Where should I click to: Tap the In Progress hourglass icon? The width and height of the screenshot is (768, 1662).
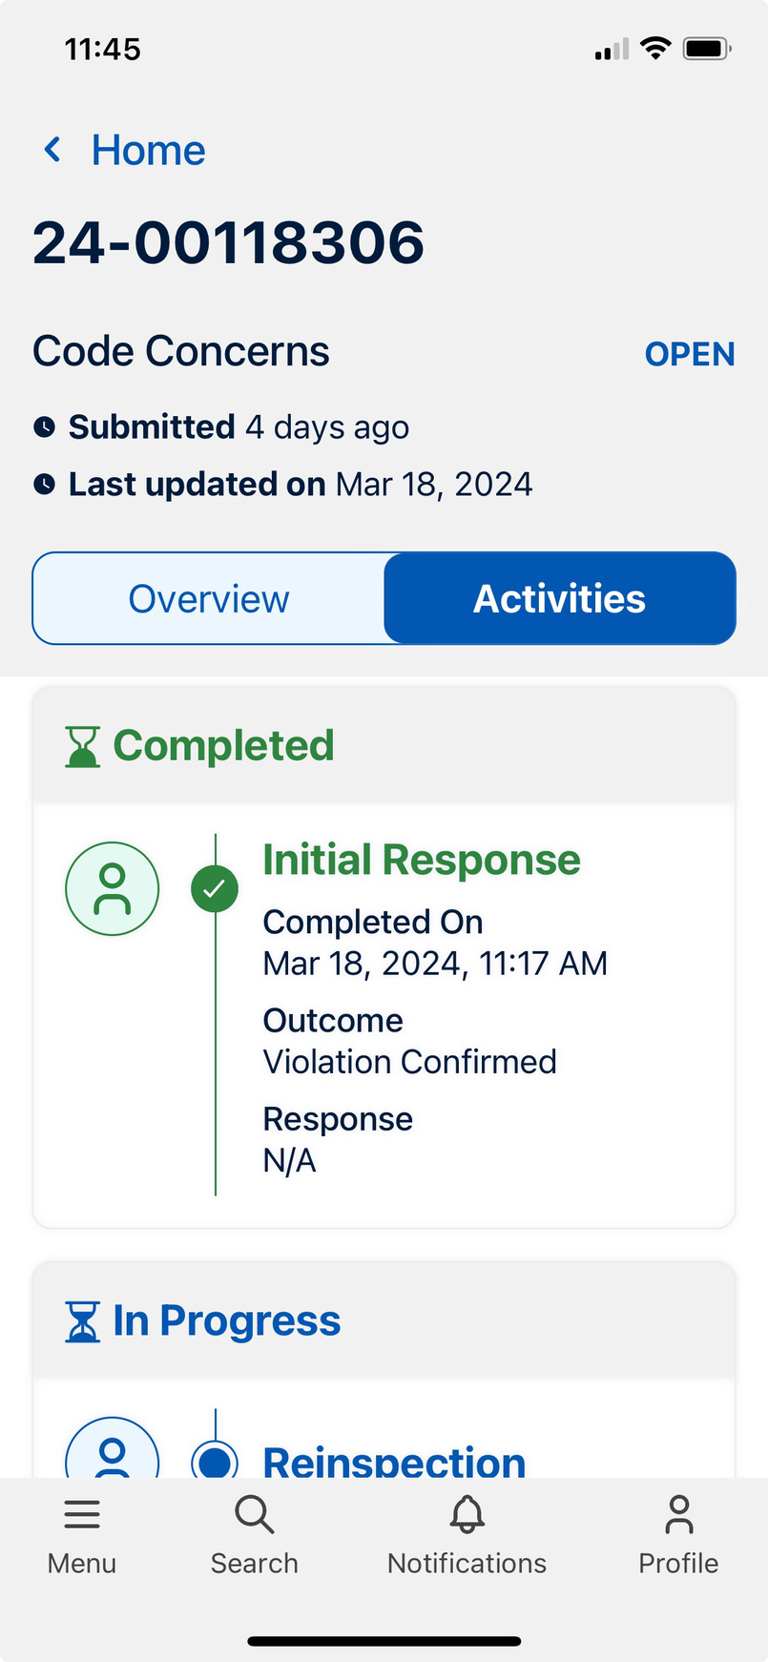coord(82,1321)
